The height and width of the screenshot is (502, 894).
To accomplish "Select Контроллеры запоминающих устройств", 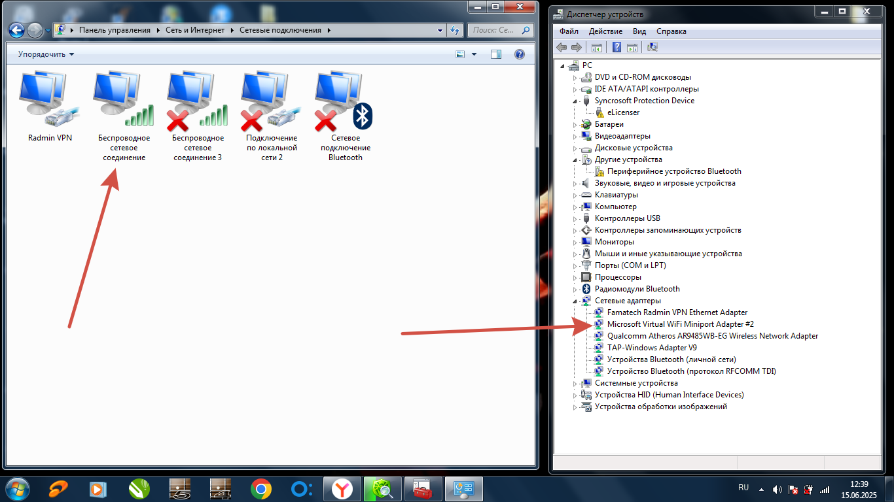I will tap(668, 230).
